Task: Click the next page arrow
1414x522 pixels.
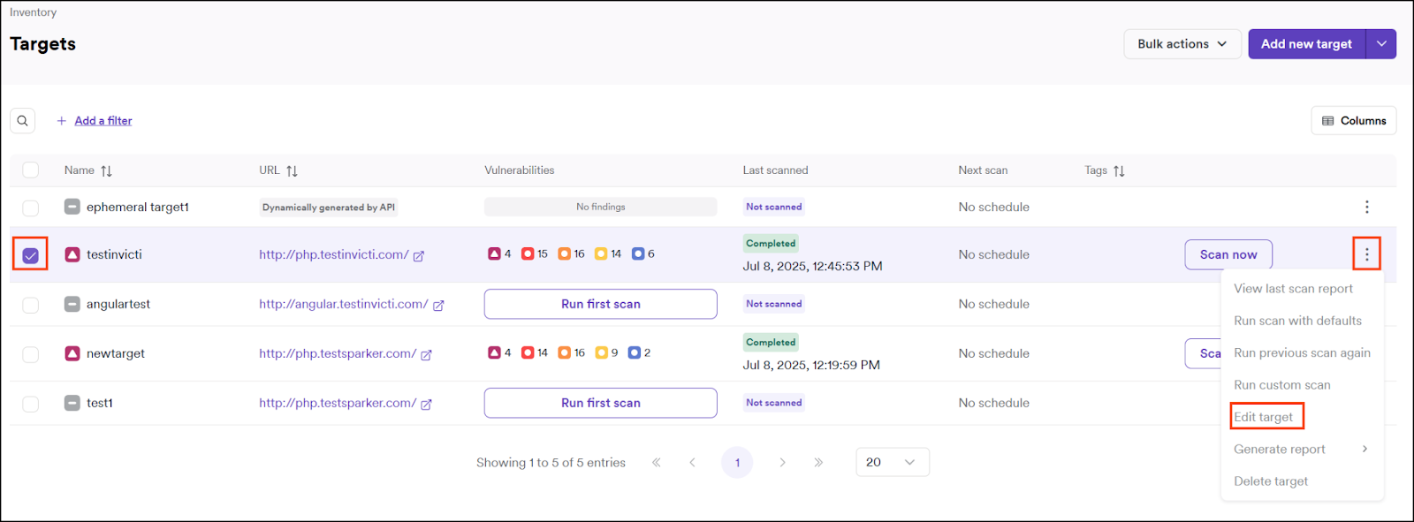Action: tap(782, 462)
